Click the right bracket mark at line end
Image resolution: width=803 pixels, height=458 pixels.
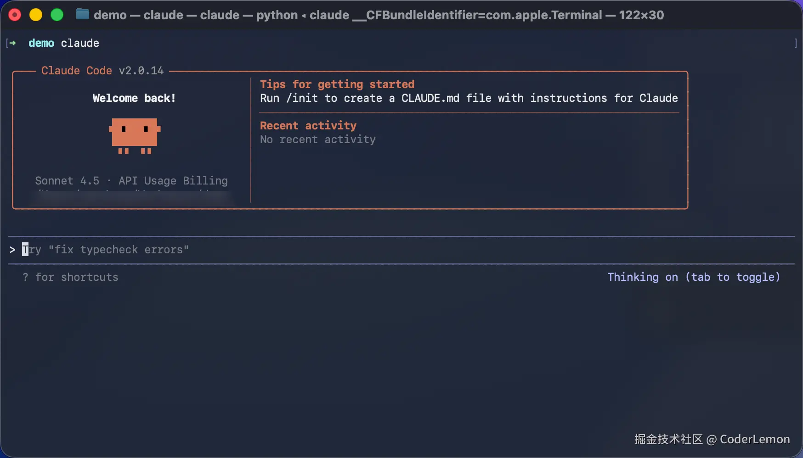coord(795,43)
